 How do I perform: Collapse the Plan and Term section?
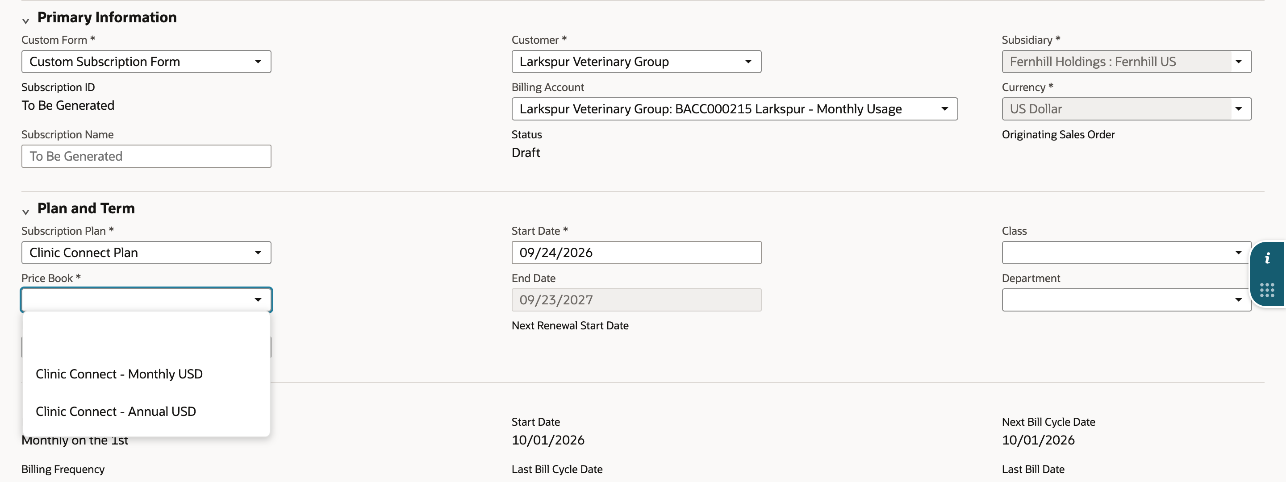(25, 212)
